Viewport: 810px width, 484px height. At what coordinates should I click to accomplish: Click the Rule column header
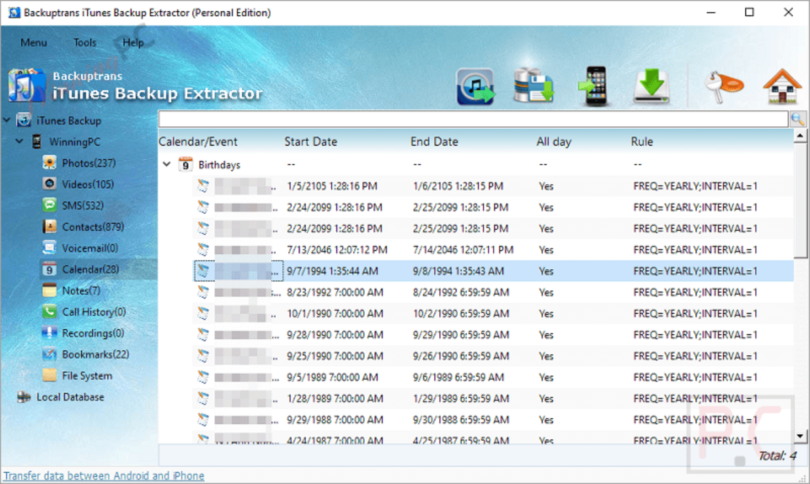[x=642, y=142]
